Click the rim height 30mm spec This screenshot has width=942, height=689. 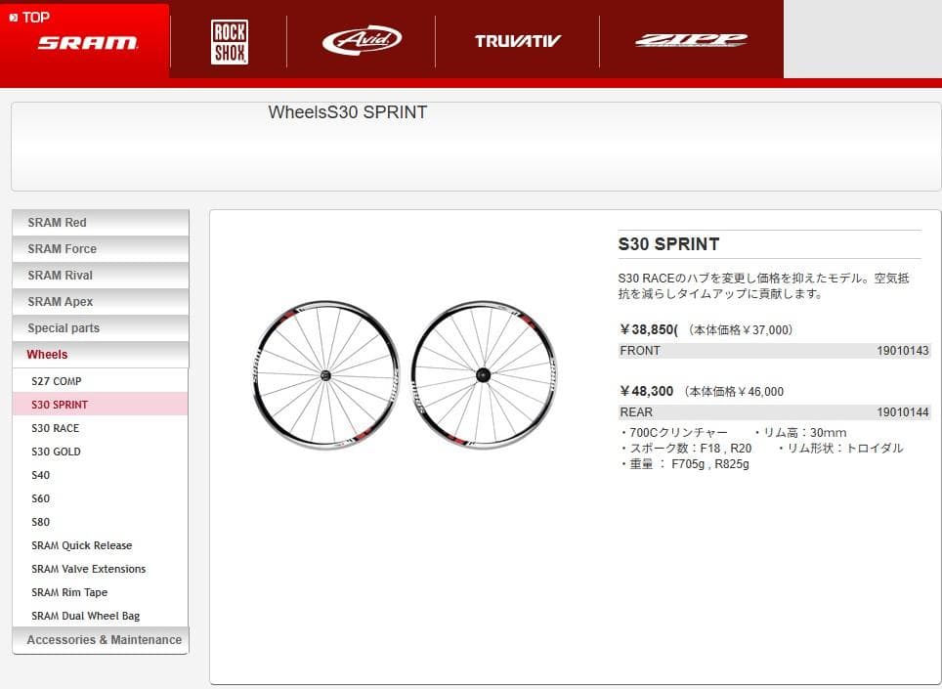click(x=800, y=433)
